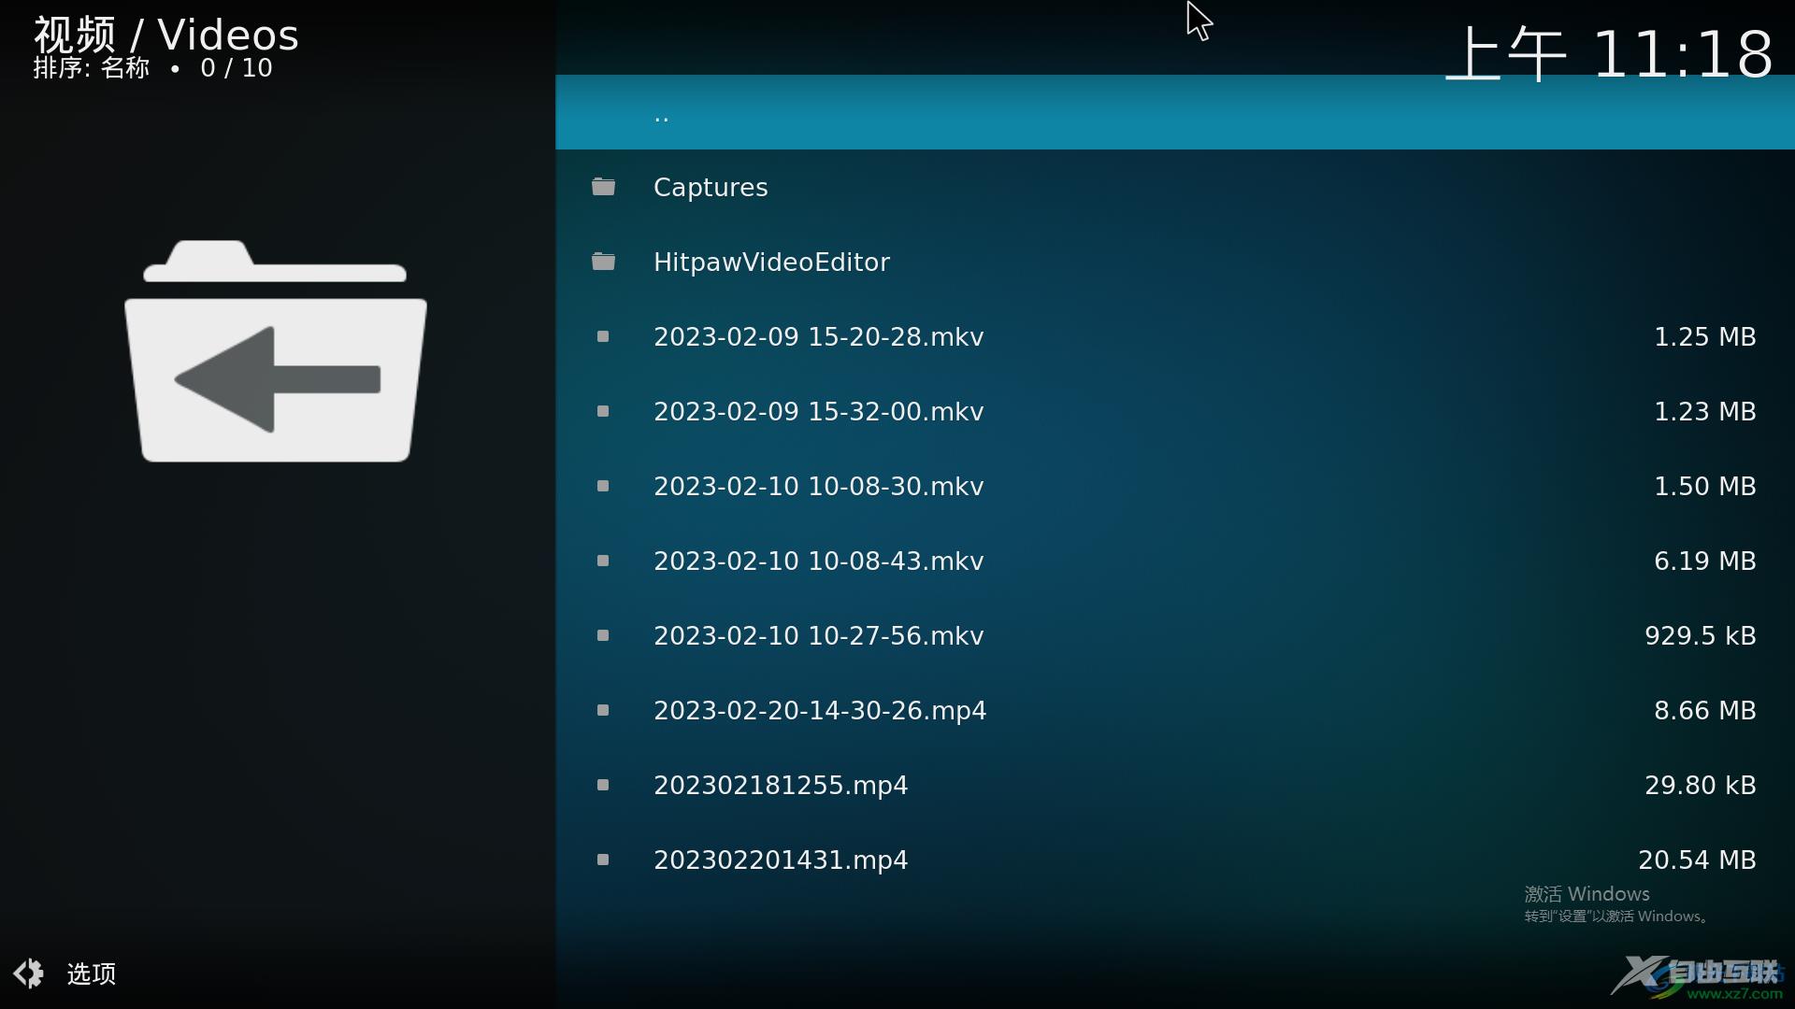This screenshot has width=1795, height=1009.
Task: Click file icon beside 2023-02-09 15-20-28.mkv
Action: point(603,336)
